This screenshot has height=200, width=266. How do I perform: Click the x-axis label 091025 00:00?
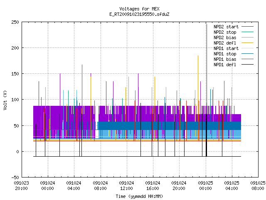(x=205, y=186)
